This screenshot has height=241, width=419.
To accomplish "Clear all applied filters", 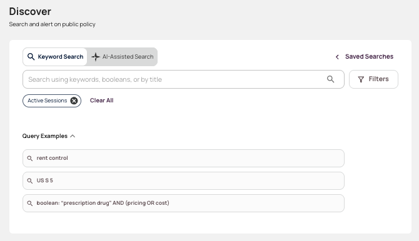I will 101,101.
